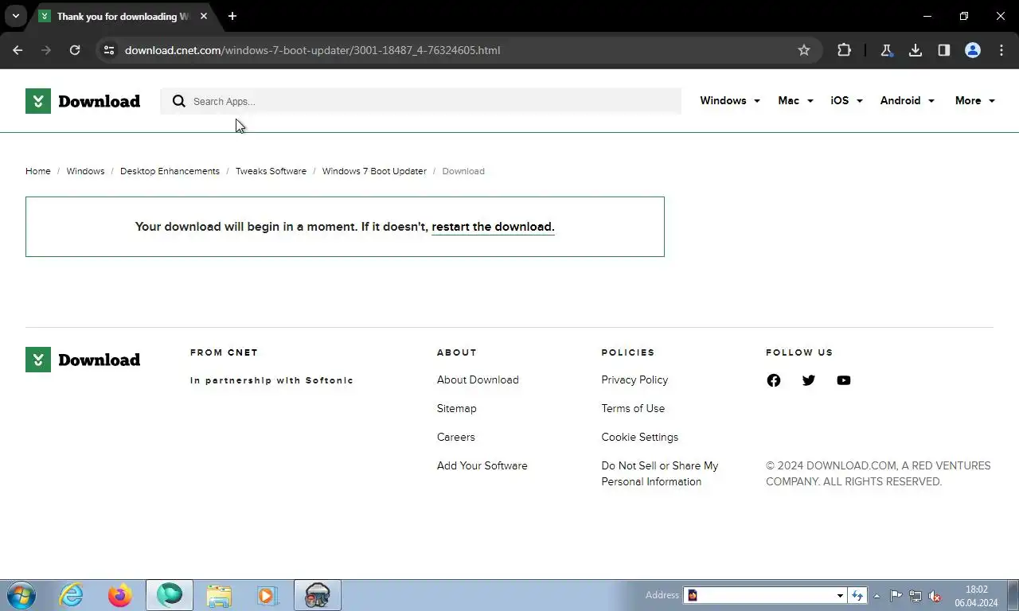Open Action Center flag icon
Viewport: 1019px width, 611px height.
click(x=896, y=595)
